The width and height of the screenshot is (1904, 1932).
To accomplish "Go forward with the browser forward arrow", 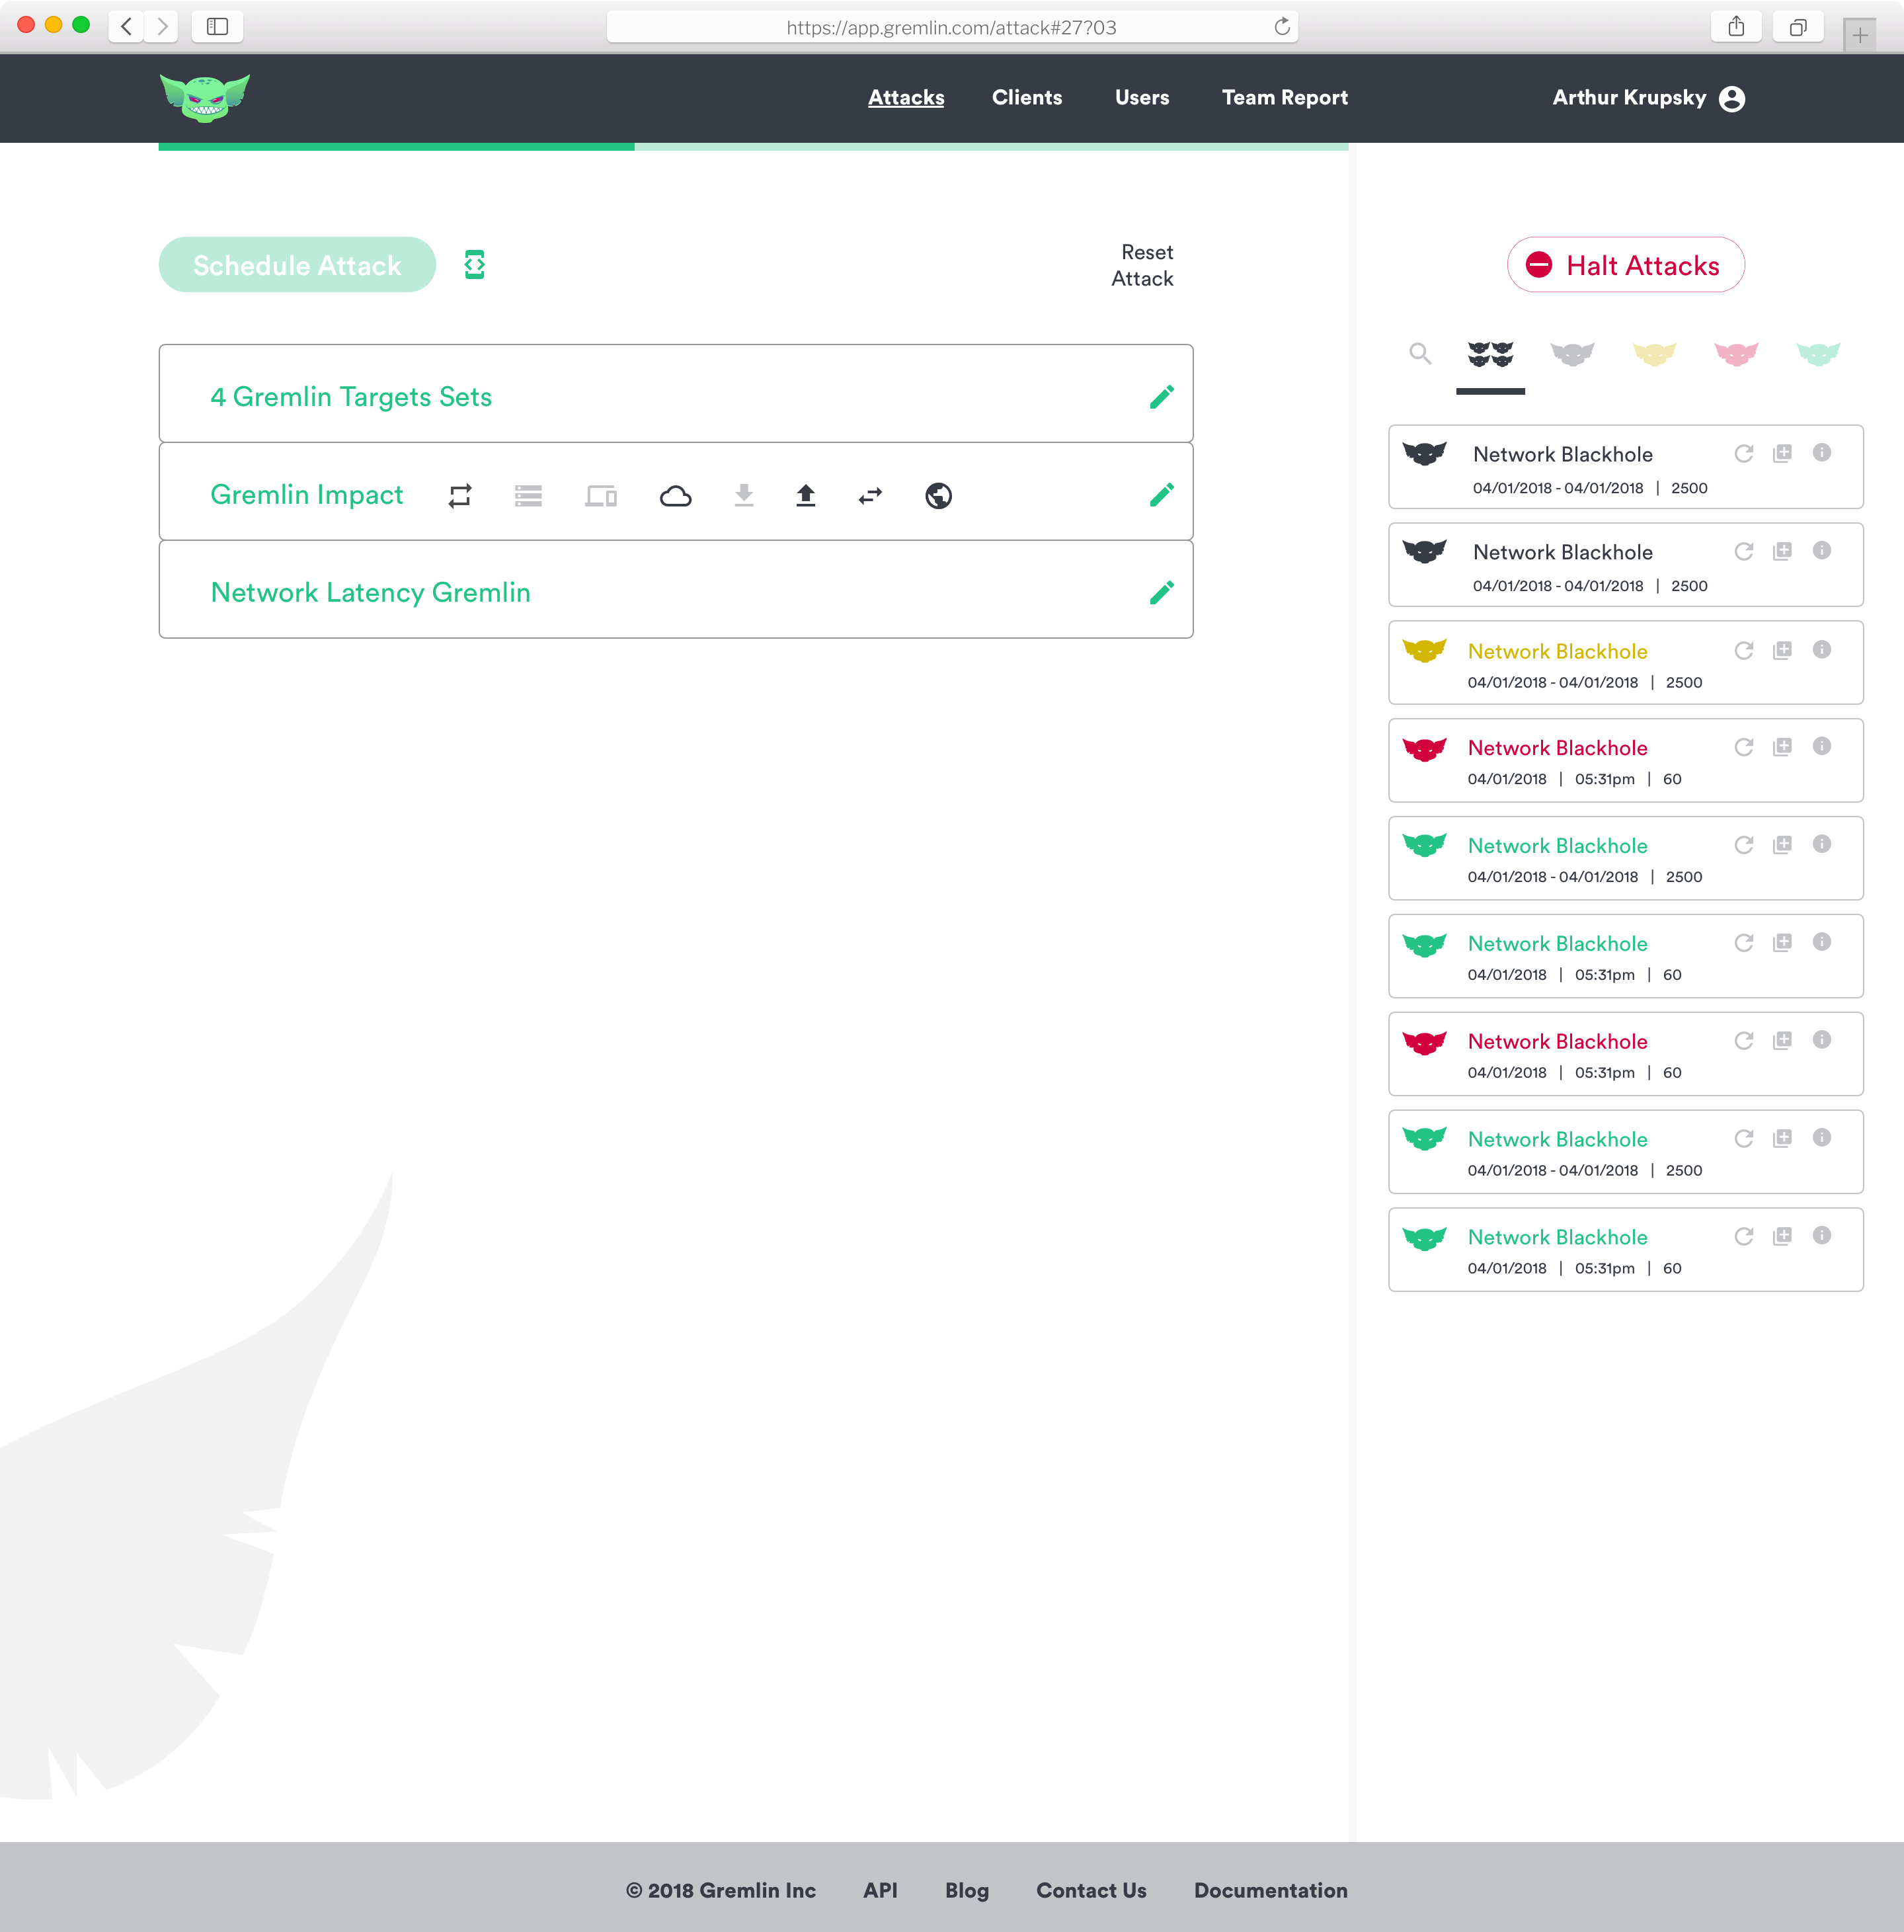I will click(161, 26).
